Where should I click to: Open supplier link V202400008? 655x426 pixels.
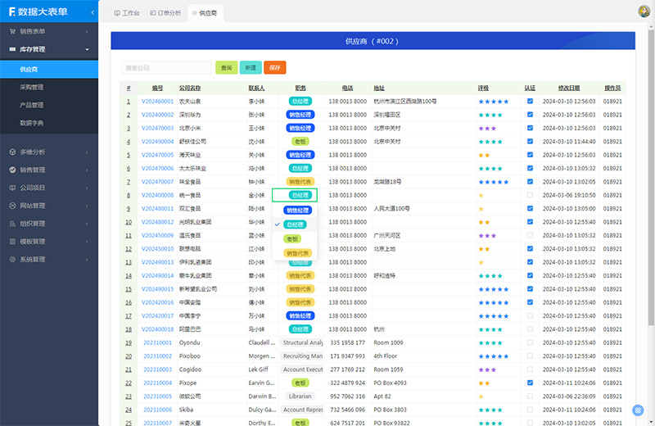[157, 195]
